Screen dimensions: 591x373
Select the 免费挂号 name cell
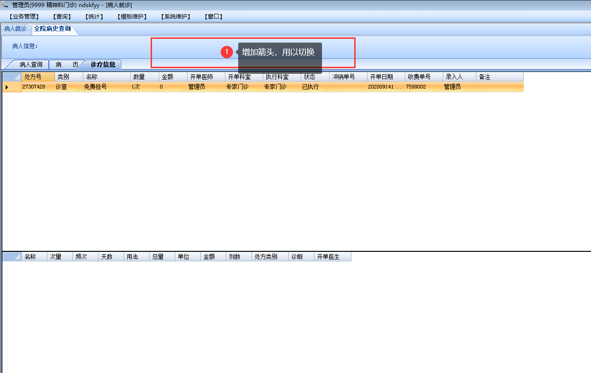(107, 87)
